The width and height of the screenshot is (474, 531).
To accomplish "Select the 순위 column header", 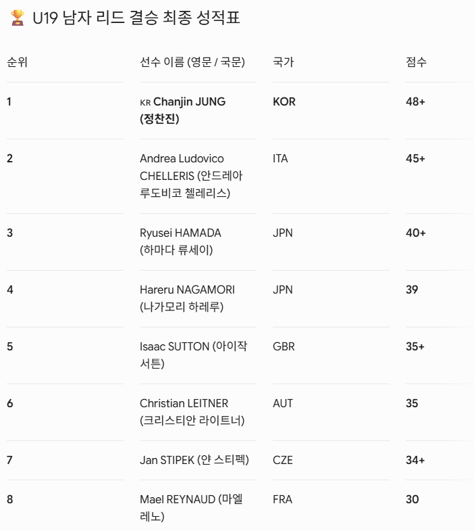I will coord(17,62).
